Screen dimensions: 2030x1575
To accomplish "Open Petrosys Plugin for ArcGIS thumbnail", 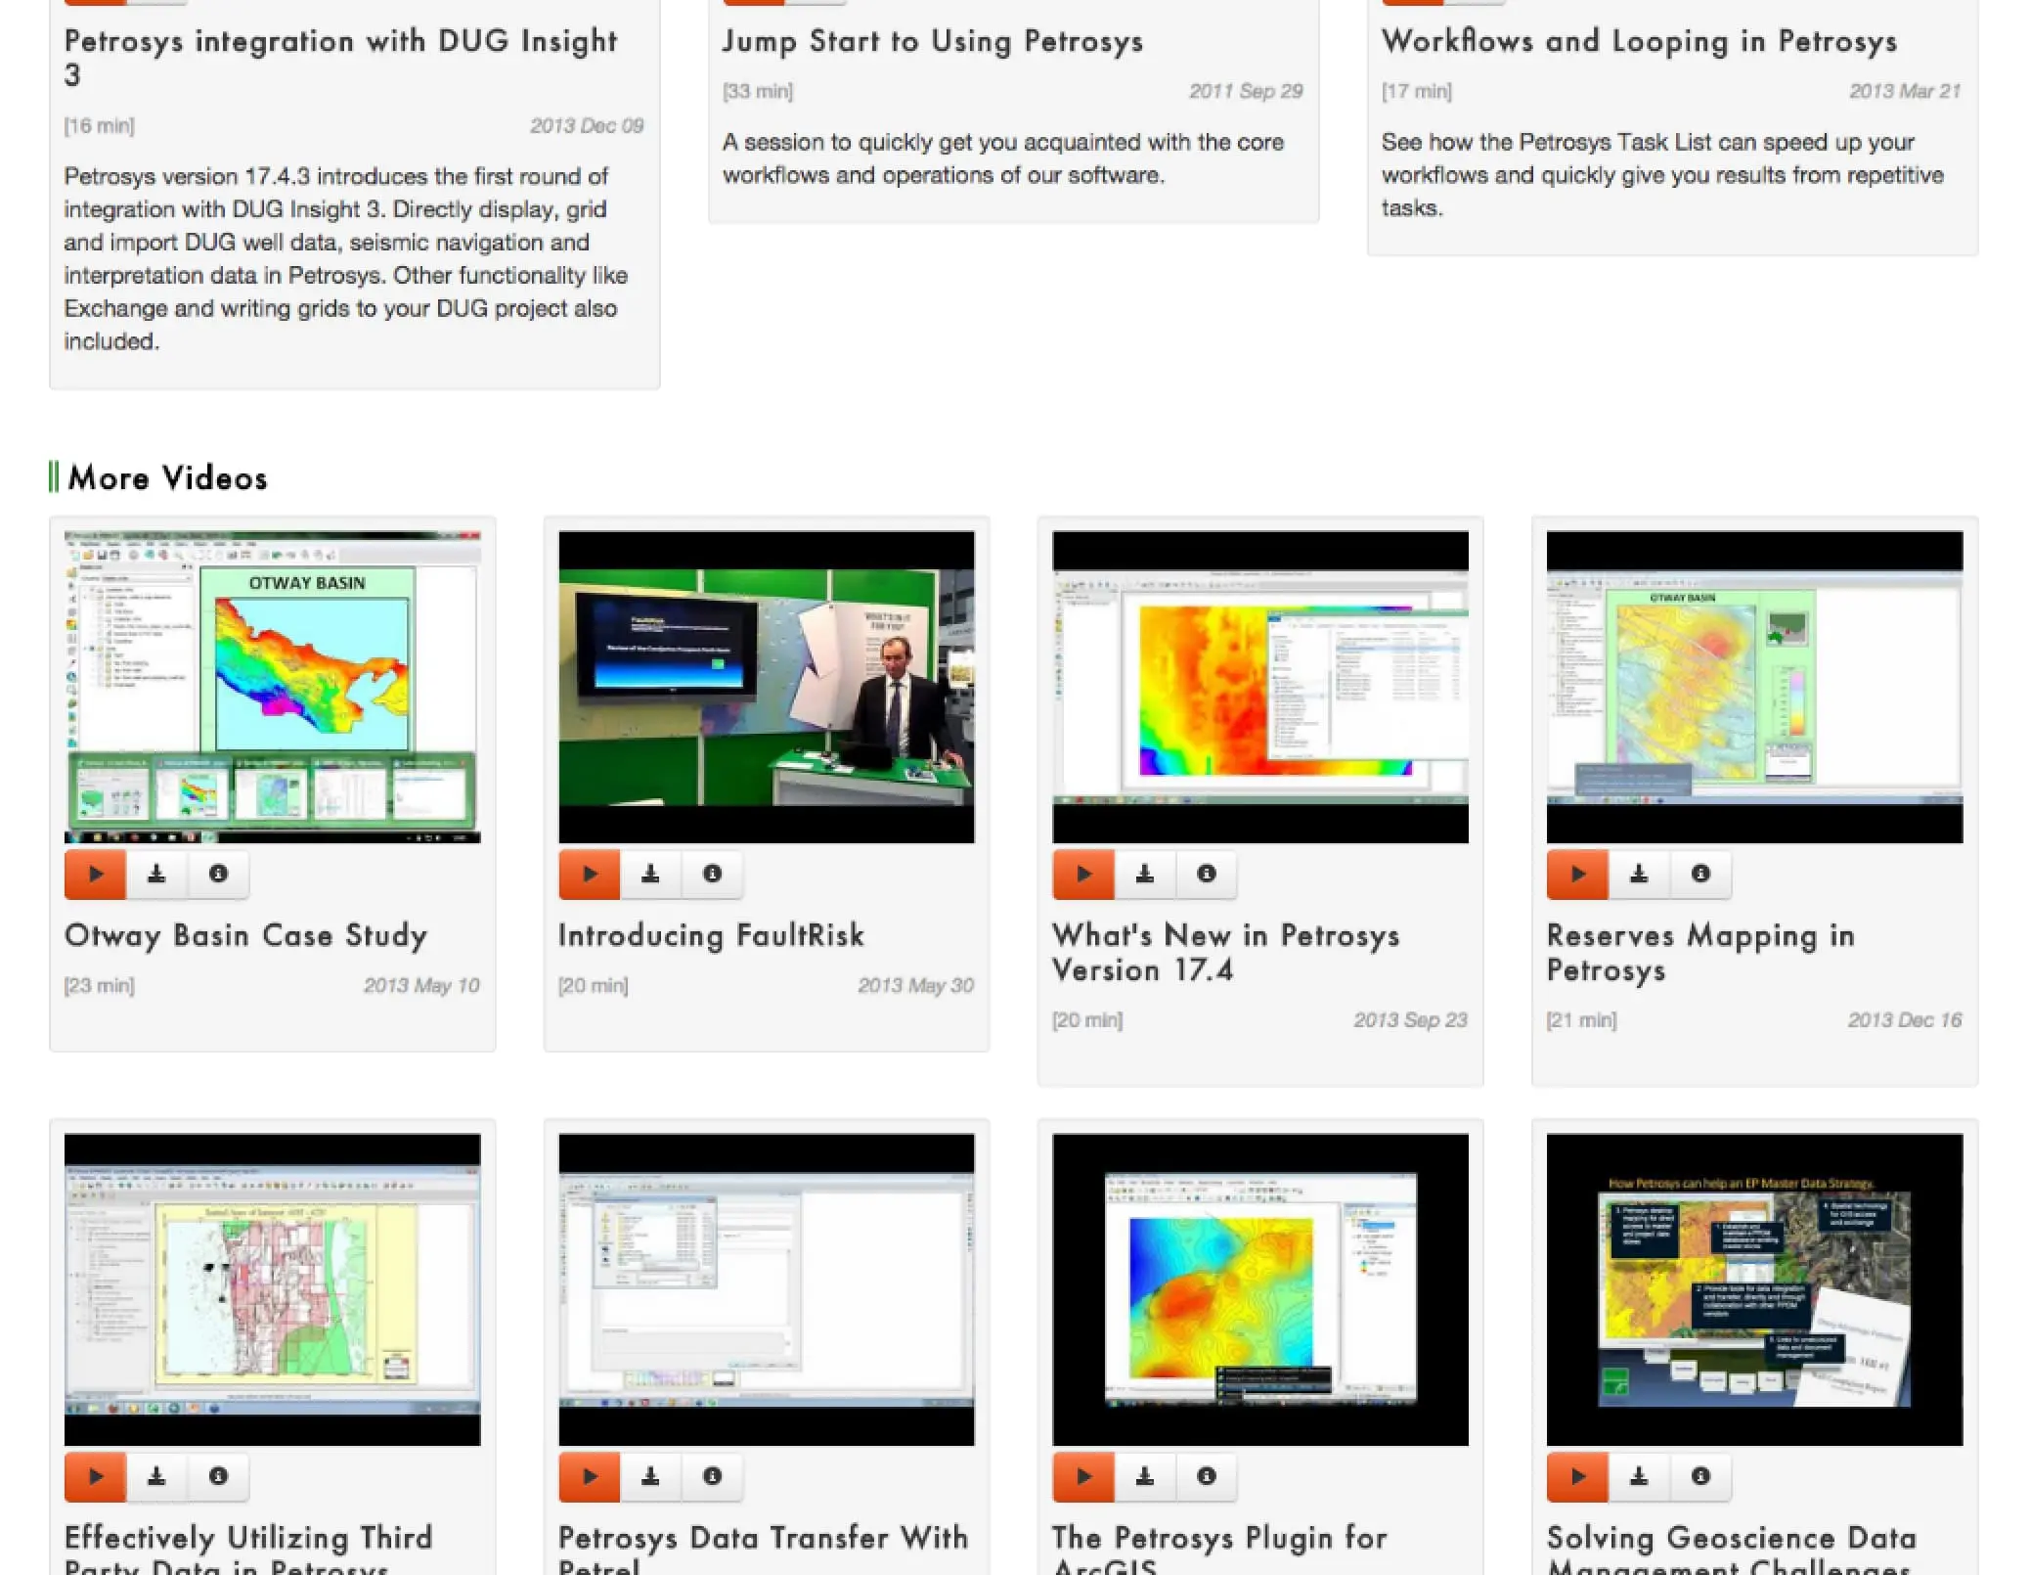I will tap(1260, 1289).
